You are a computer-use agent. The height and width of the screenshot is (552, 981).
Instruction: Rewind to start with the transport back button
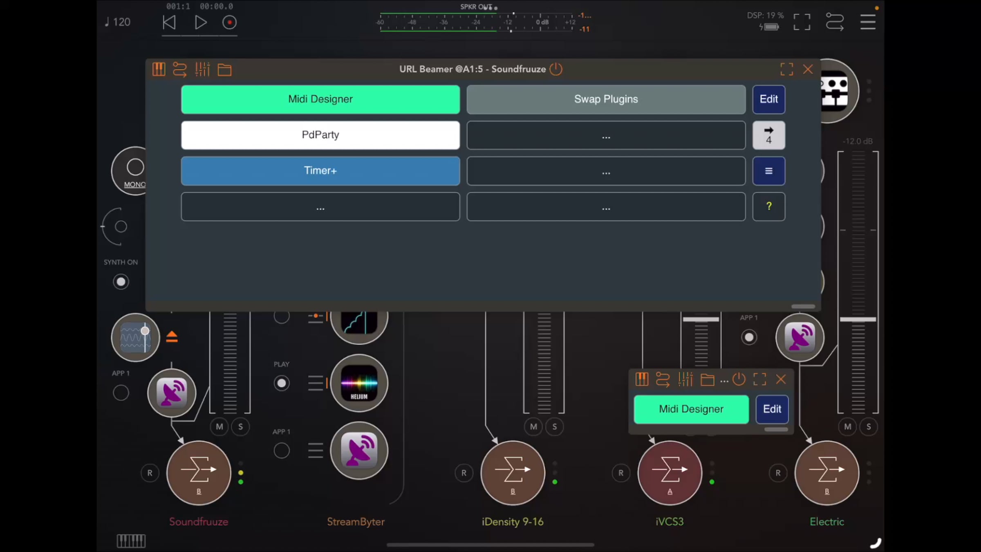[x=169, y=22]
